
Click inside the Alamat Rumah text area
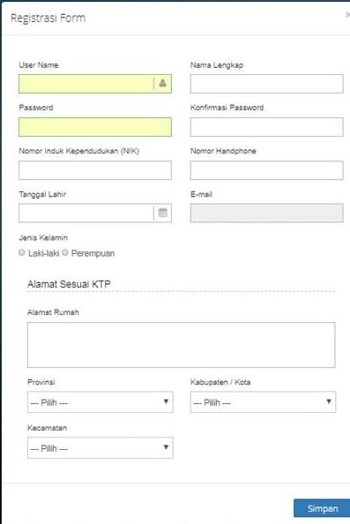pyautogui.click(x=181, y=345)
